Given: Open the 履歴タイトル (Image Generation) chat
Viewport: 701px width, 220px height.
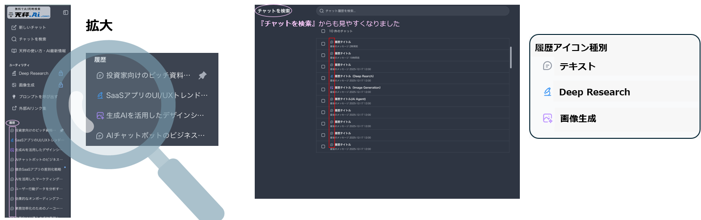Looking at the screenshot, I should 413,89.
